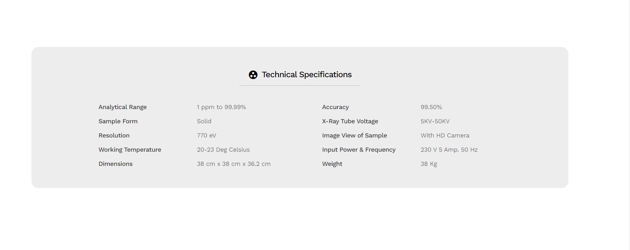
Task: Click the 1 ppm to 99.99% value
Action: pyautogui.click(x=221, y=107)
